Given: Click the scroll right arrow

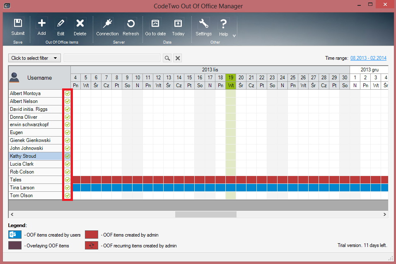Looking at the screenshot, I should click(385, 214).
